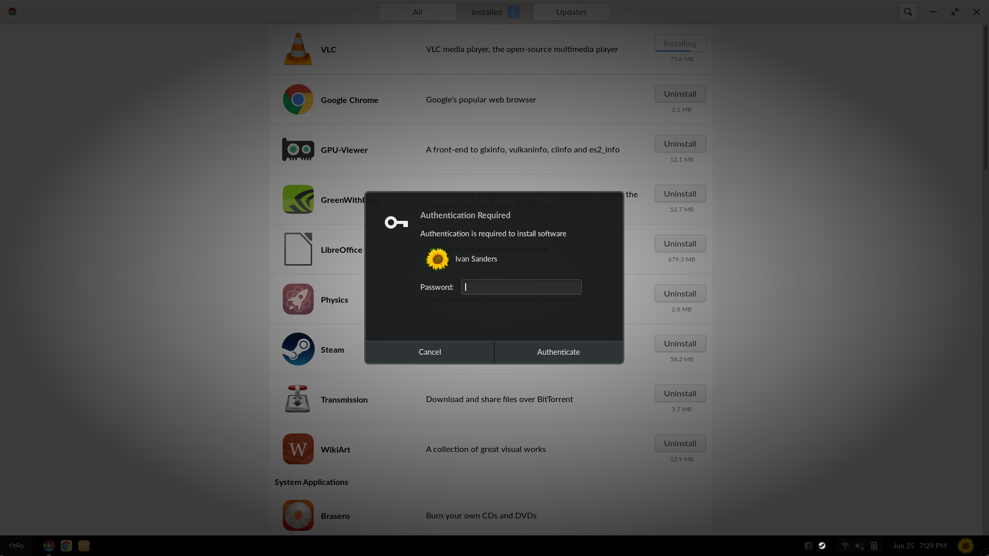Click the volume speaker tray icon
The image size is (989, 556).
[859, 546]
